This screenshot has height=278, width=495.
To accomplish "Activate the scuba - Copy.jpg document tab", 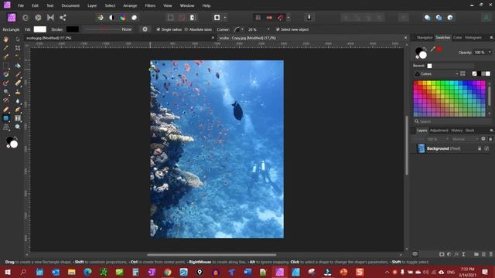I will pos(247,38).
